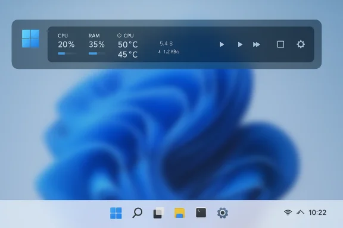Click the RAM usage progress bar under 35%
Viewport: 343px width, 228px height.
pos(96,53)
